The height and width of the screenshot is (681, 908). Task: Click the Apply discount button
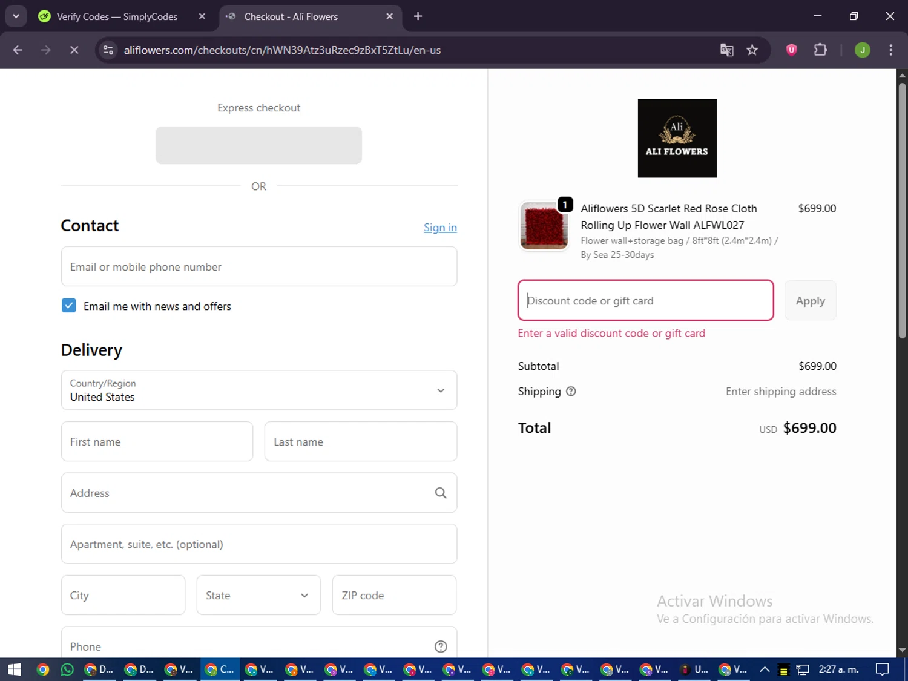810,300
